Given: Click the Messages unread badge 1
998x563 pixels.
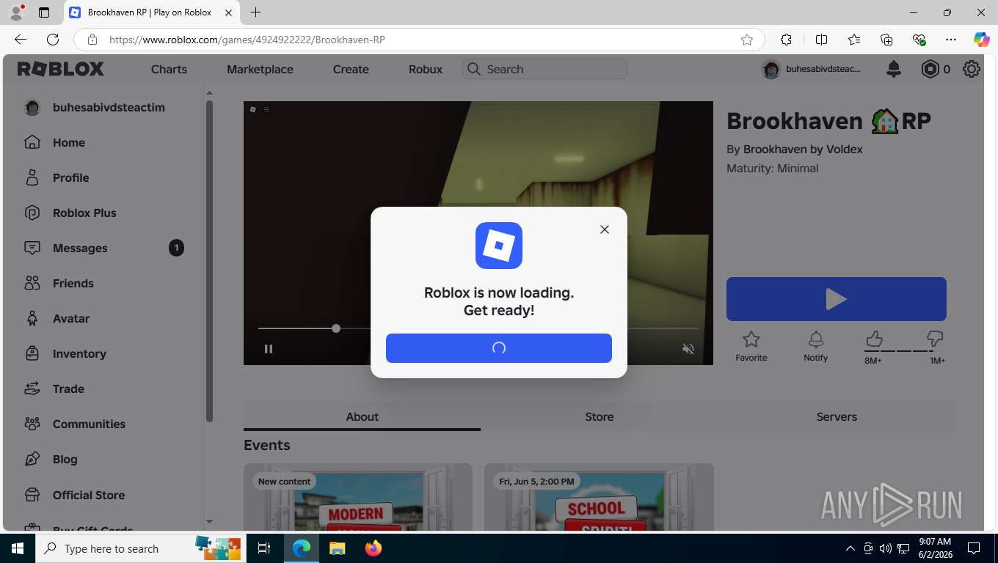Looking at the screenshot, I should click(x=176, y=248).
